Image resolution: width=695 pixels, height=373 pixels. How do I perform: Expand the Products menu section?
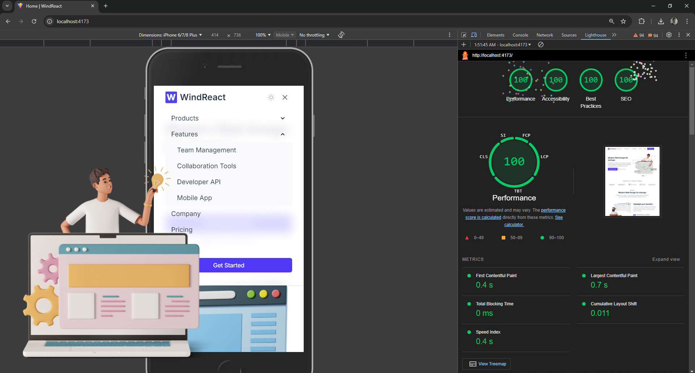[228, 118]
